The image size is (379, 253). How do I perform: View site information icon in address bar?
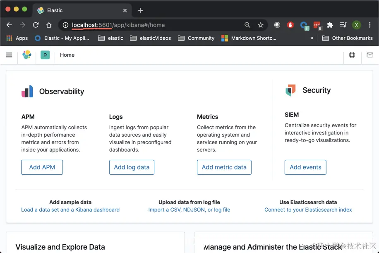coord(65,25)
